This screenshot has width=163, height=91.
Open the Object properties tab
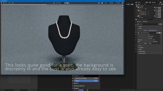136,37
